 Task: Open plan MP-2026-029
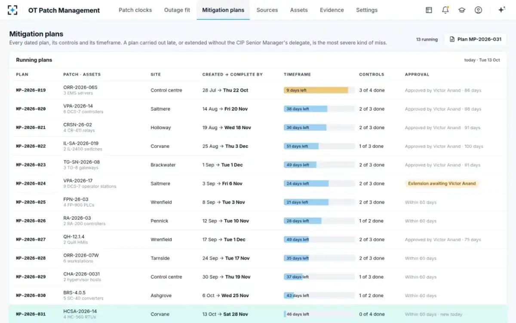point(31,277)
